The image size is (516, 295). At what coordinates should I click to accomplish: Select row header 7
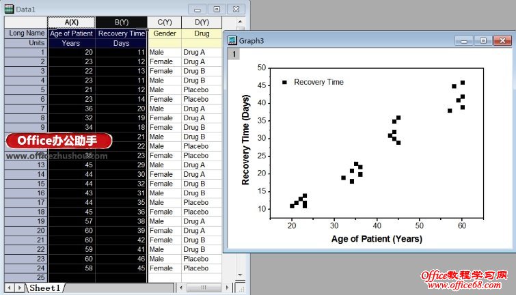26,109
